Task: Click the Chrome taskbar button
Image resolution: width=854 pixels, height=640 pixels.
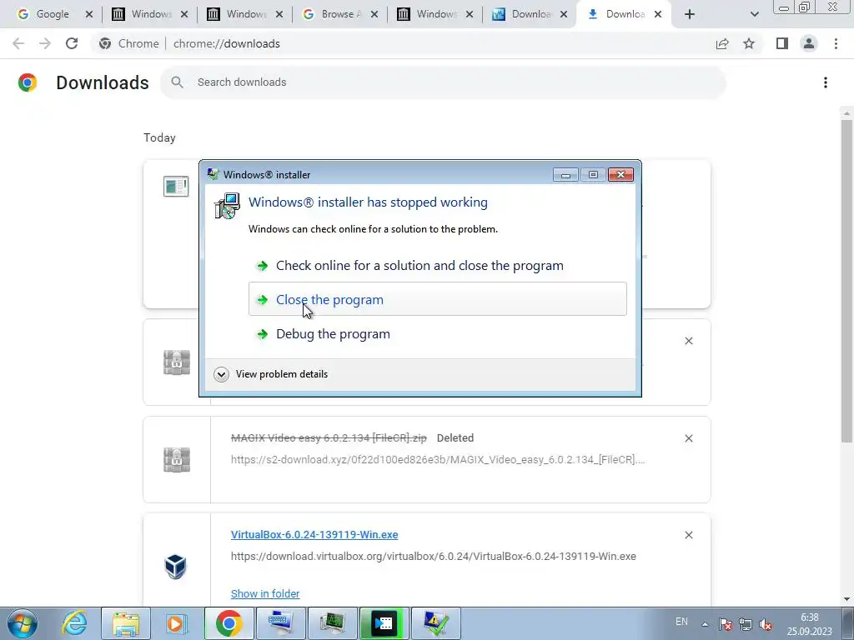Action: point(229,623)
